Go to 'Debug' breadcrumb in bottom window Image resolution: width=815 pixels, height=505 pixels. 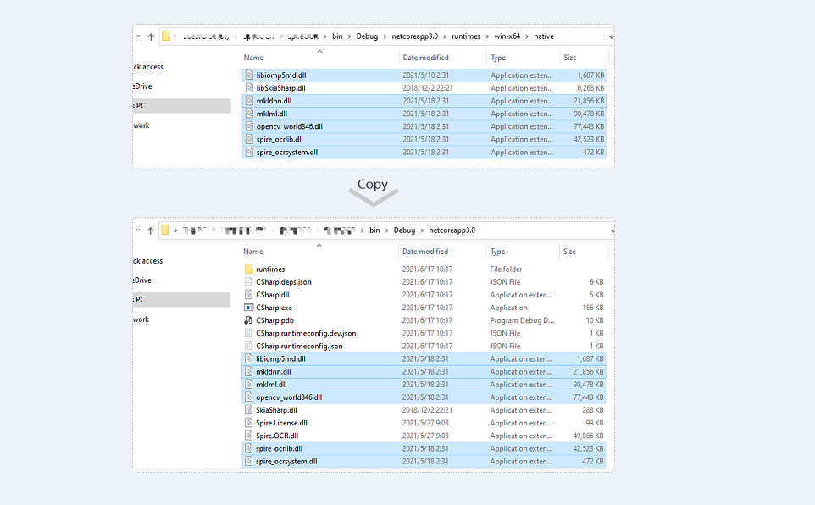(x=404, y=230)
